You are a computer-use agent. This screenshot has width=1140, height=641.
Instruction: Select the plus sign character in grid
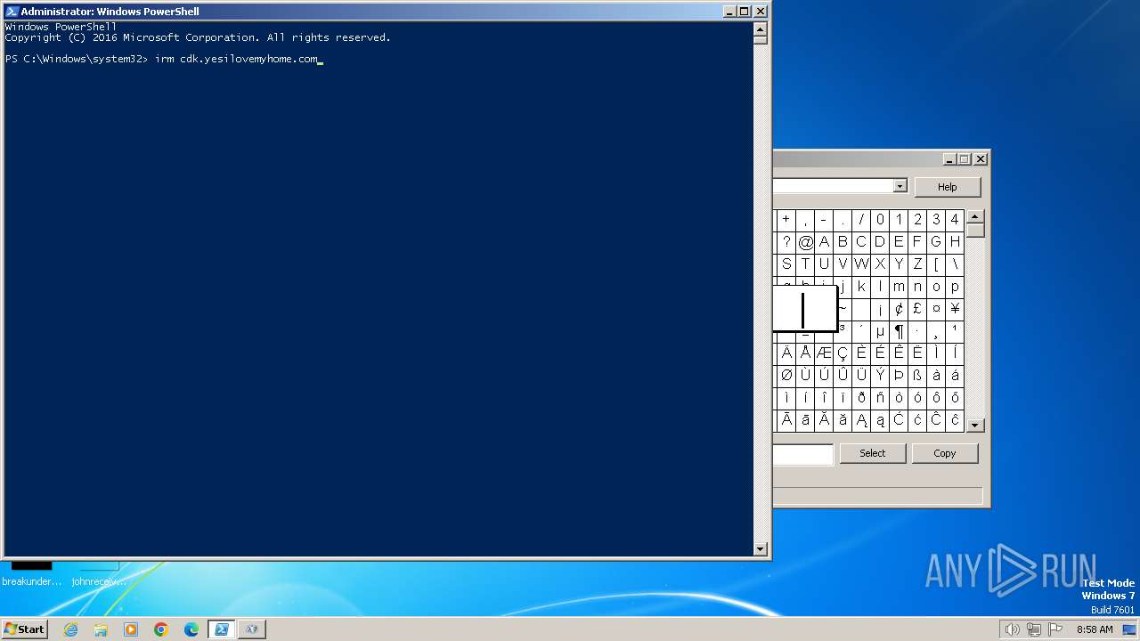tap(786, 219)
